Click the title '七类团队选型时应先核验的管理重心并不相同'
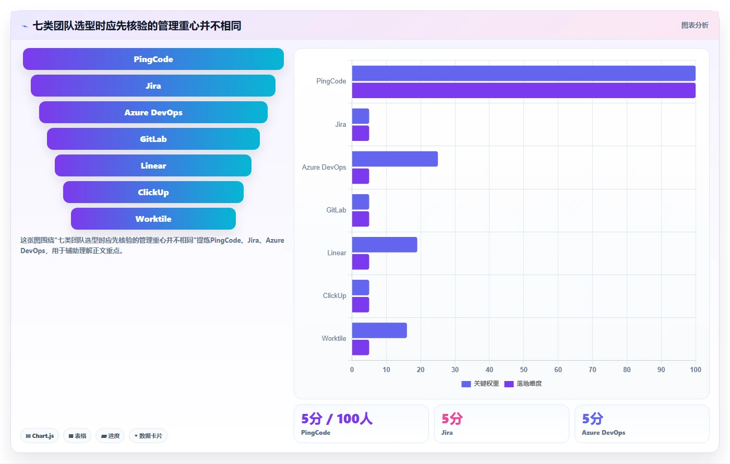Screen dimensions: 730x464 [x=137, y=26]
